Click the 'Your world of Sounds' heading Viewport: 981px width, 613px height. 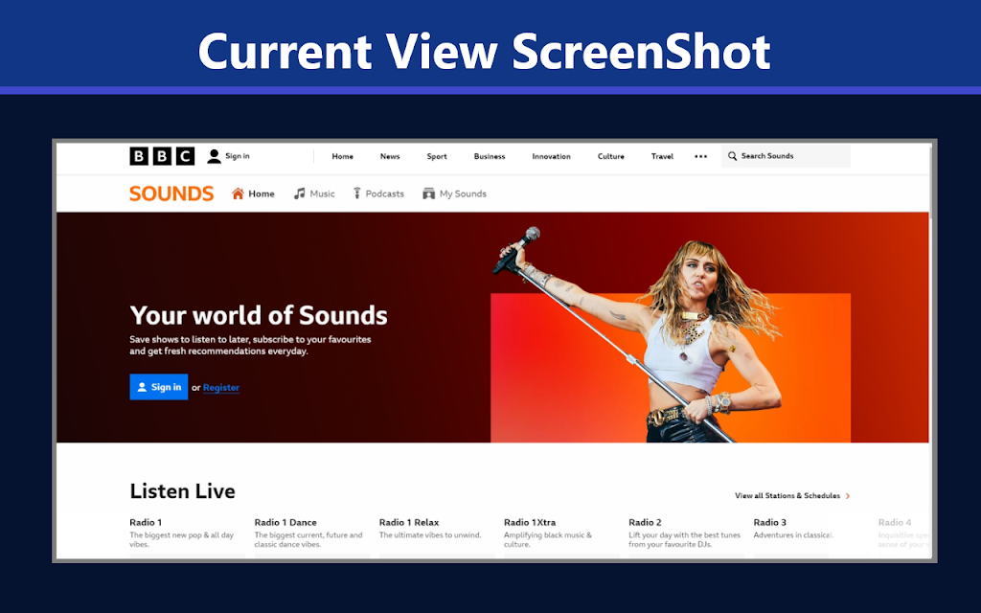click(259, 315)
